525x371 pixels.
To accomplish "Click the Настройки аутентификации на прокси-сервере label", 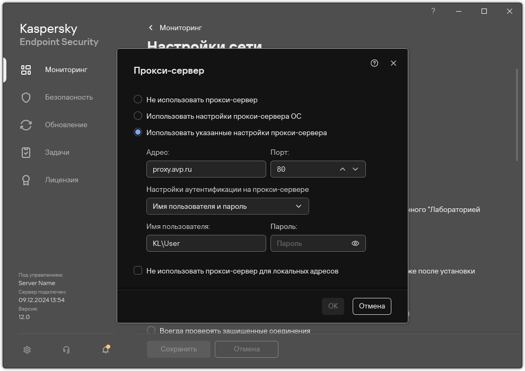I will coord(227,189).
